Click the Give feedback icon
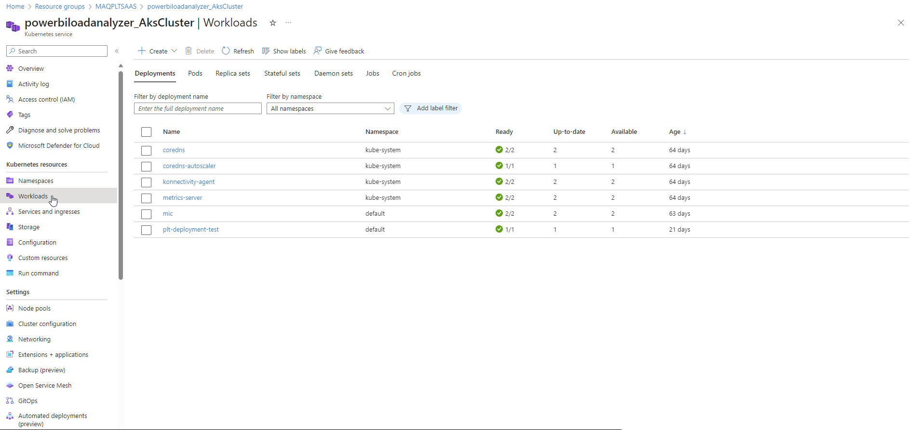Image resolution: width=916 pixels, height=430 pixels. coord(318,51)
